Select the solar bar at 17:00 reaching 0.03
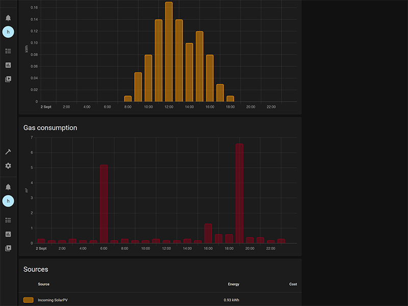408x306 pixels. click(220, 93)
